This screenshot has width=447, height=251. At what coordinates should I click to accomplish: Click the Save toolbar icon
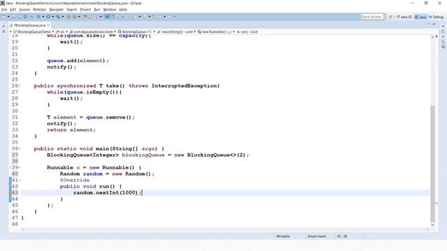(x=13, y=17)
